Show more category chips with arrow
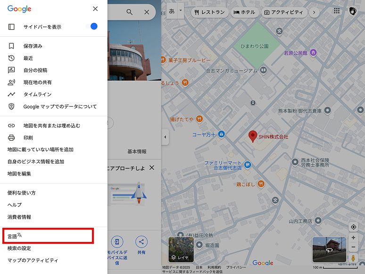The image size is (365, 274). [x=314, y=12]
